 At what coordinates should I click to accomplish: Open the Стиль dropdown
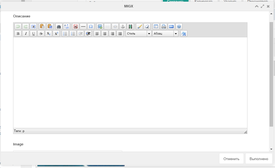point(139,33)
